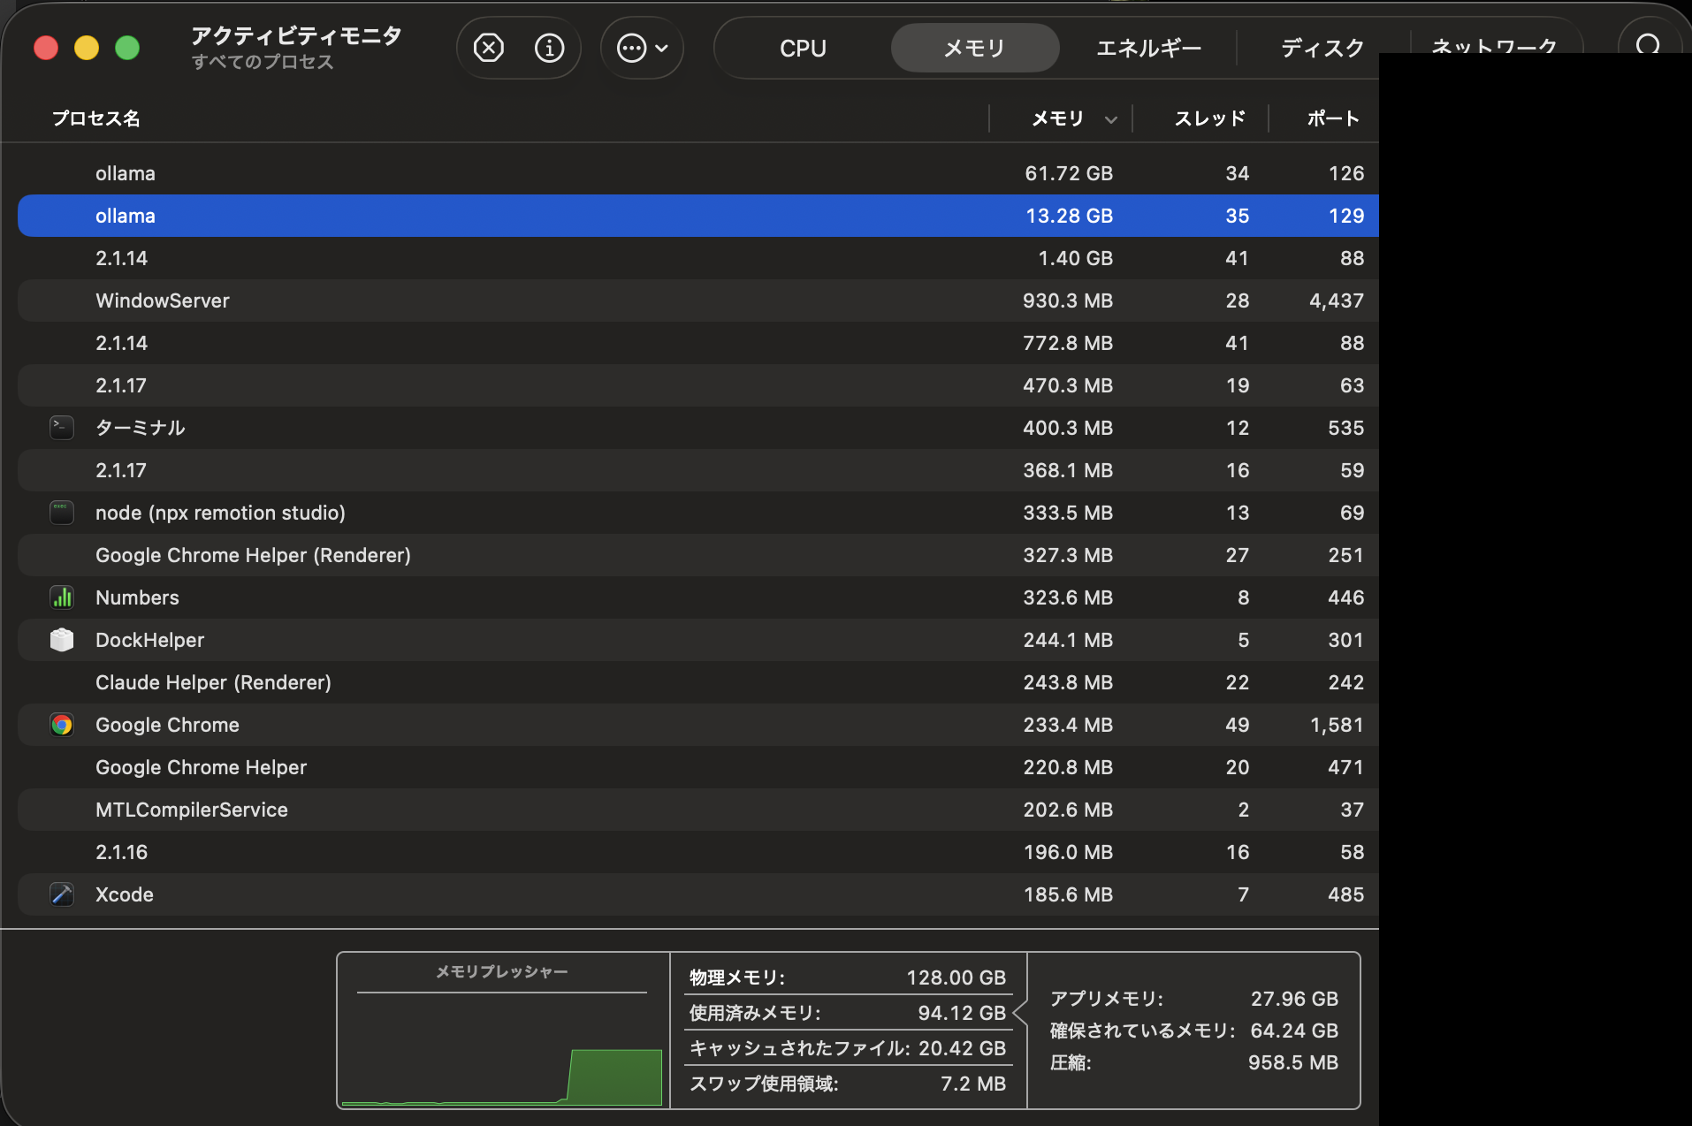This screenshot has width=1692, height=1126.
Task: Open process info with the (i) icon
Action: click(x=549, y=48)
